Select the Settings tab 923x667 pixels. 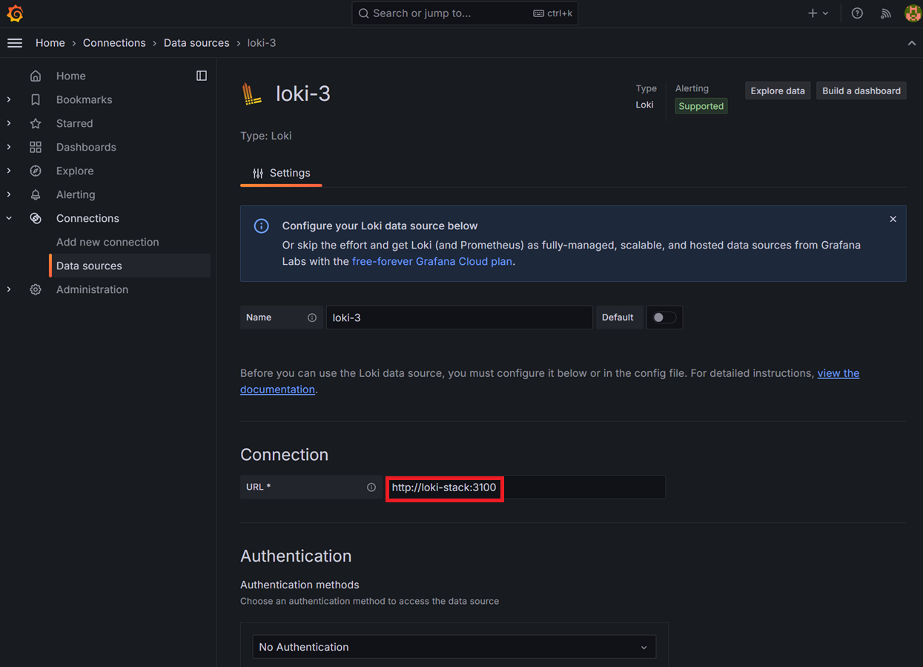[281, 173]
